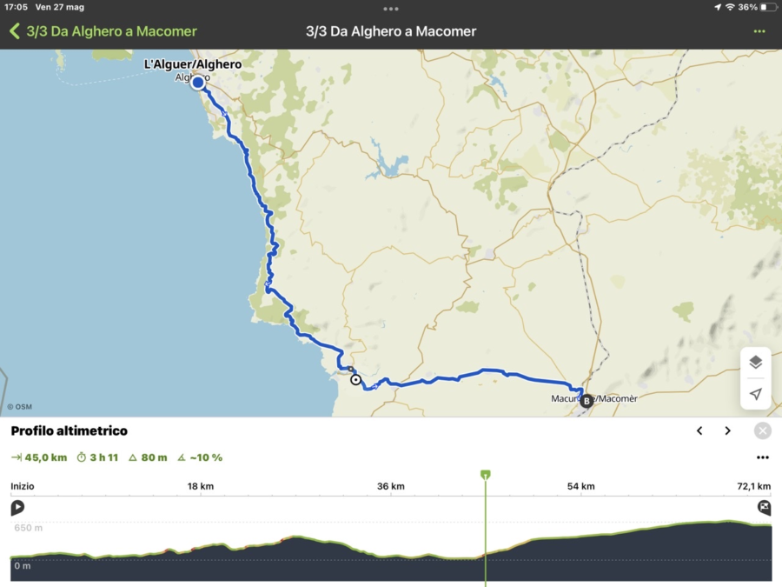Open the map layers selector
Screen dimensions: 782x587
[x=755, y=363]
